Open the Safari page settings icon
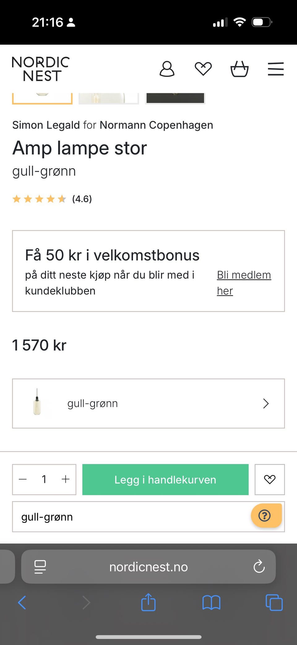Image resolution: width=297 pixels, height=645 pixels. (40, 567)
